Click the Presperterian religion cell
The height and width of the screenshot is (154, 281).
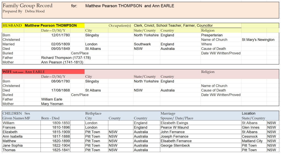(x=212, y=35)
